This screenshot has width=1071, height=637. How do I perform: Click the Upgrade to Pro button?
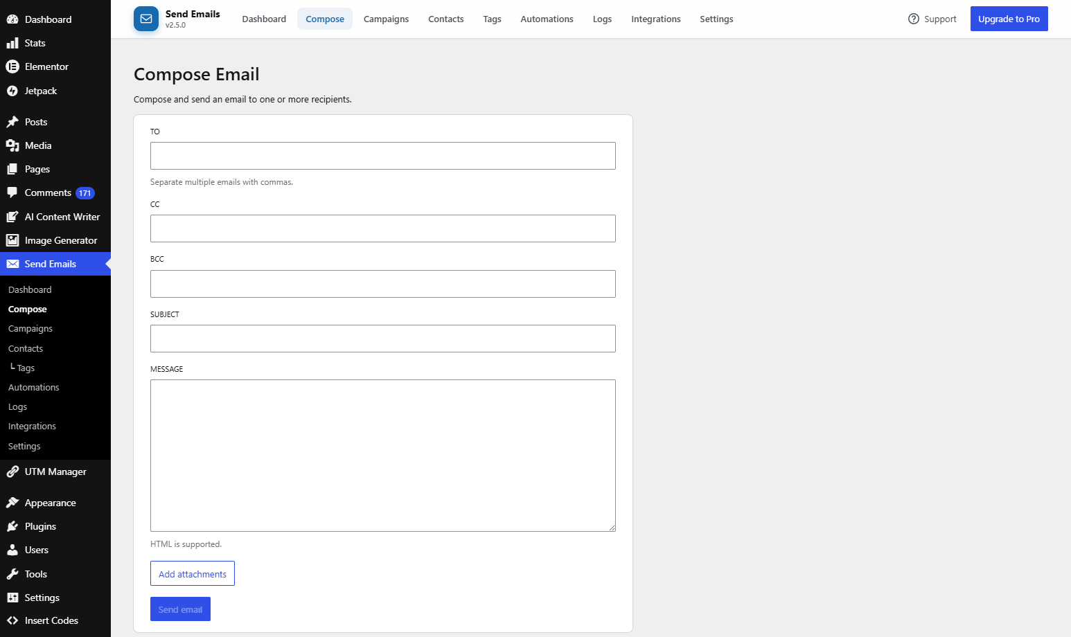tap(1009, 19)
